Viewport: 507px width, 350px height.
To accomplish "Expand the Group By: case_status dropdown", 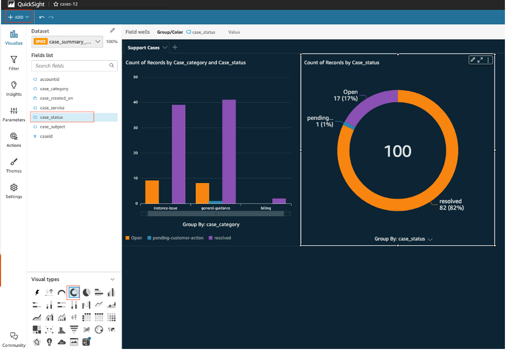I will tap(430, 239).
